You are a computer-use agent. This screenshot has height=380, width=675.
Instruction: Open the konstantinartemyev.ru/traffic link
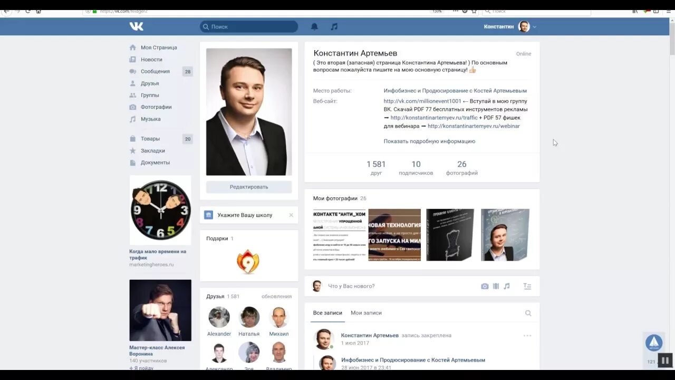click(x=434, y=118)
